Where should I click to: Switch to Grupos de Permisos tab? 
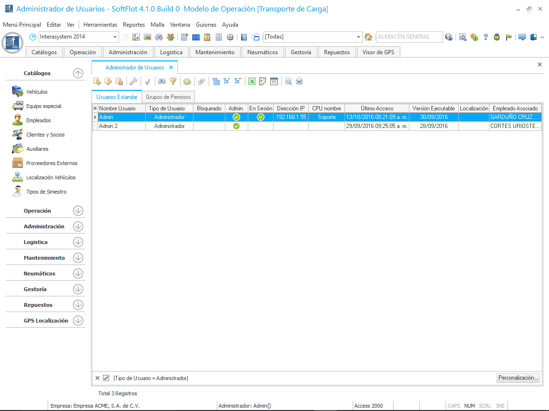tap(168, 97)
